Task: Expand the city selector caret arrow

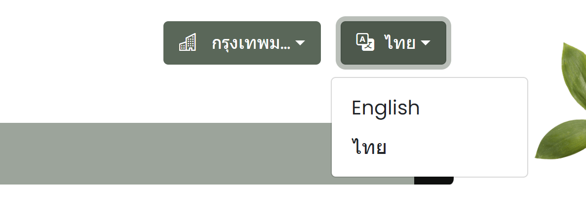Action: (x=300, y=43)
